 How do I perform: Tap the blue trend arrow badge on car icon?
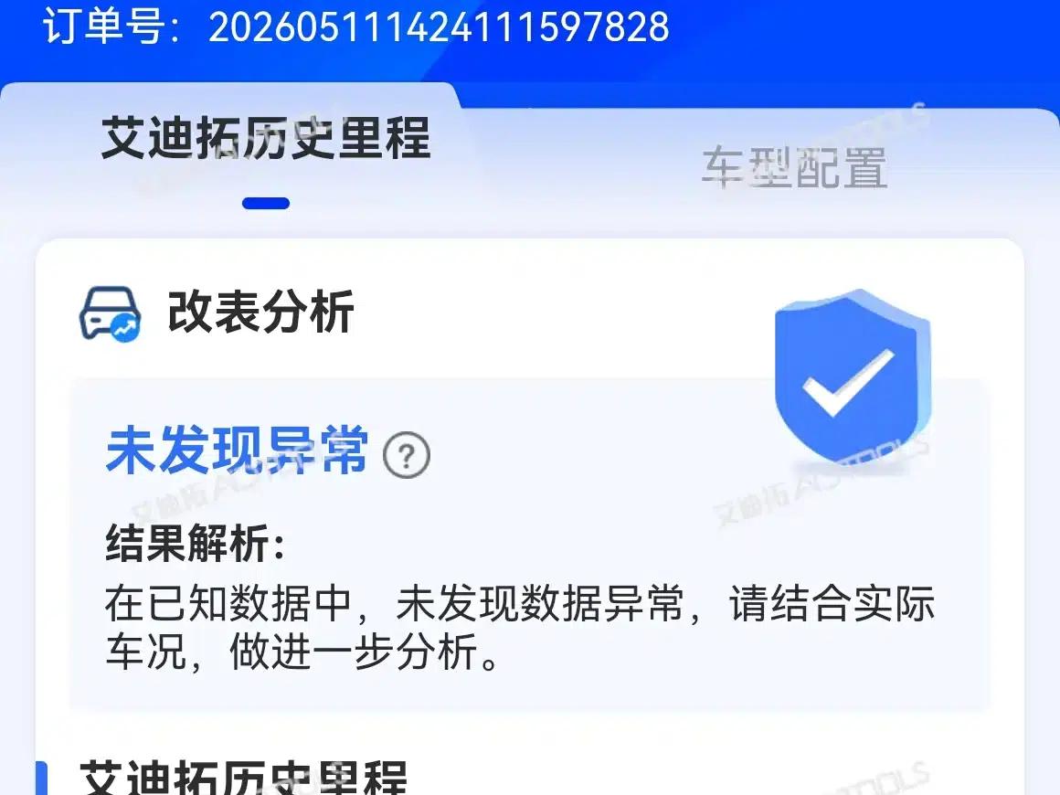pyautogui.click(x=125, y=328)
